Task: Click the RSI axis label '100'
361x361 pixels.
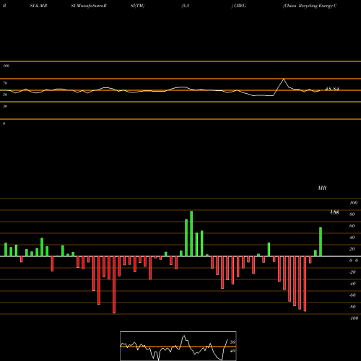Action: (x=6, y=66)
